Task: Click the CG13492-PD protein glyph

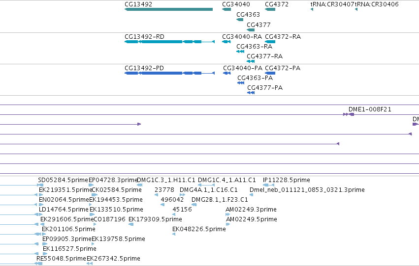Action: [170, 73]
